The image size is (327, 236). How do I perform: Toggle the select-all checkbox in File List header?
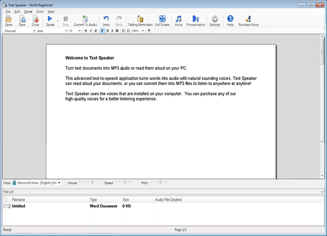click(5, 199)
